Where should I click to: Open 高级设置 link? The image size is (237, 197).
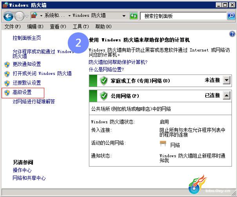[x=22, y=92]
